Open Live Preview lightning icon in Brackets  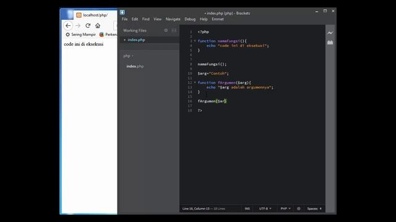coord(330,33)
